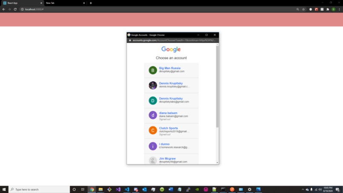Click the localhost:3000 address bar
343x193 pixels.
point(163,9)
